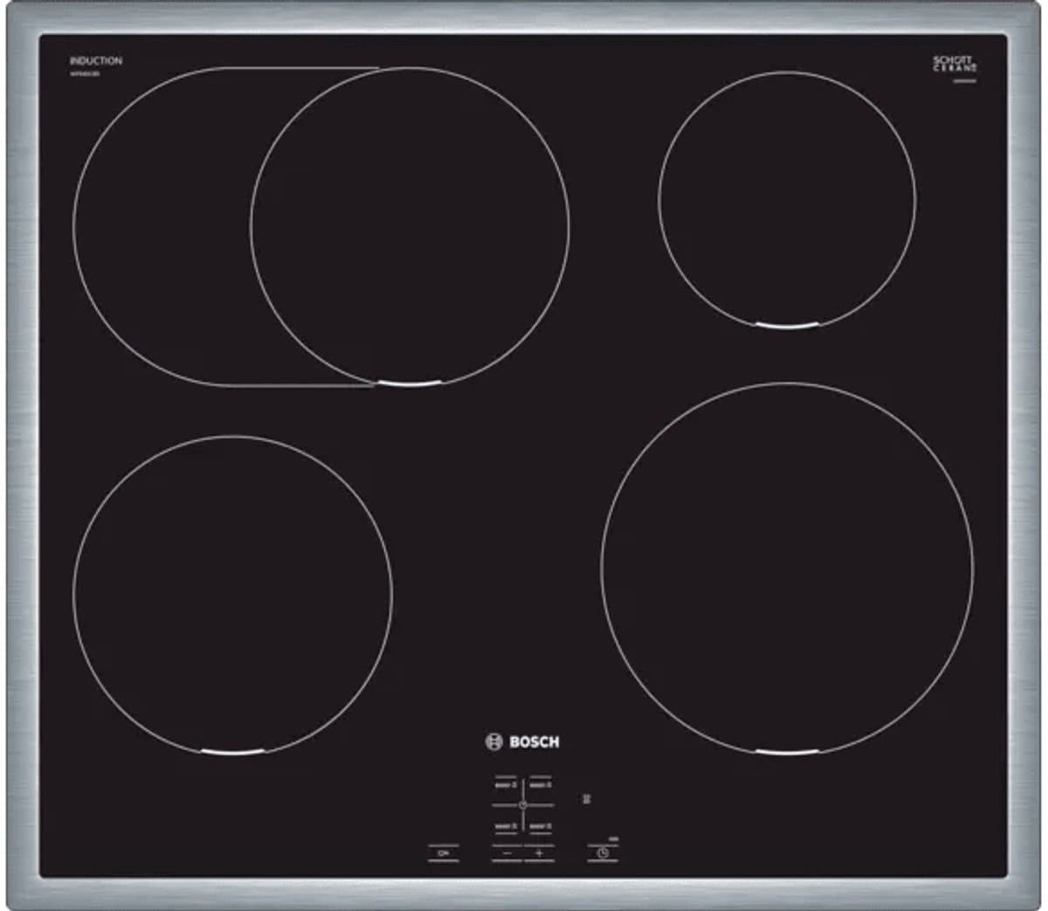Click the INDUCTION label text
Viewport: 1048px width, 911px height.
(x=96, y=61)
